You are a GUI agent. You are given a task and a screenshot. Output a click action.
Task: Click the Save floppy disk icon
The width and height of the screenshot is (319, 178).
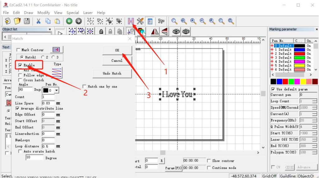(27, 21)
